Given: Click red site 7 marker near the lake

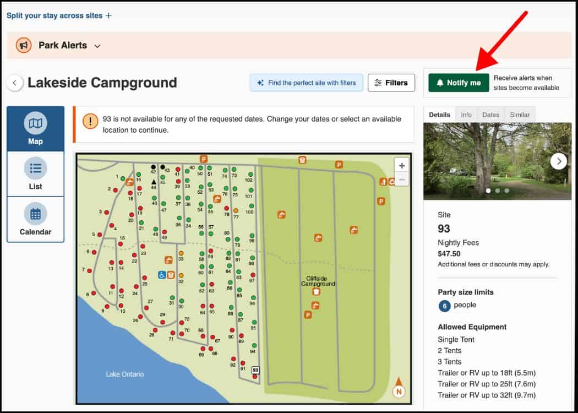Looking at the screenshot, I should point(89,271).
